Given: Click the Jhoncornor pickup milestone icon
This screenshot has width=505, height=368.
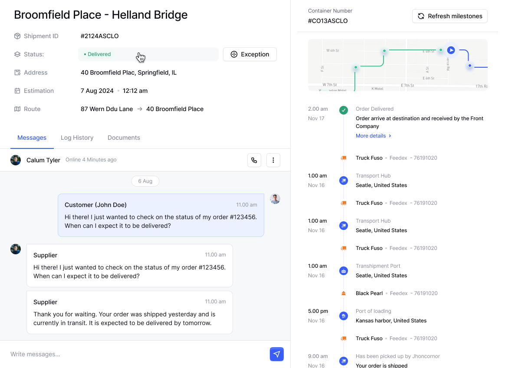Looking at the screenshot, I should [344, 361].
